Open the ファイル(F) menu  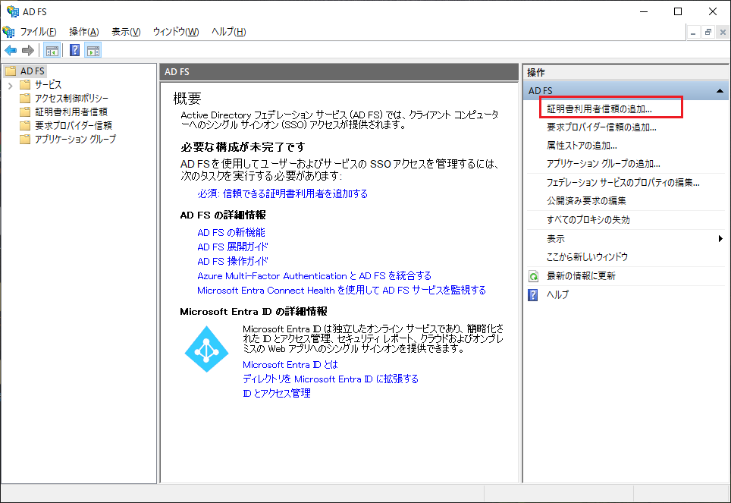coord(38,32)
